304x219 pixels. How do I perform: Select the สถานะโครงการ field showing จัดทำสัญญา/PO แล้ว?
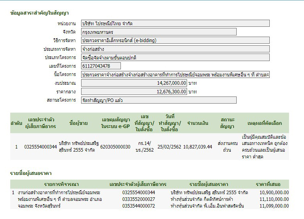pos(159,100)
